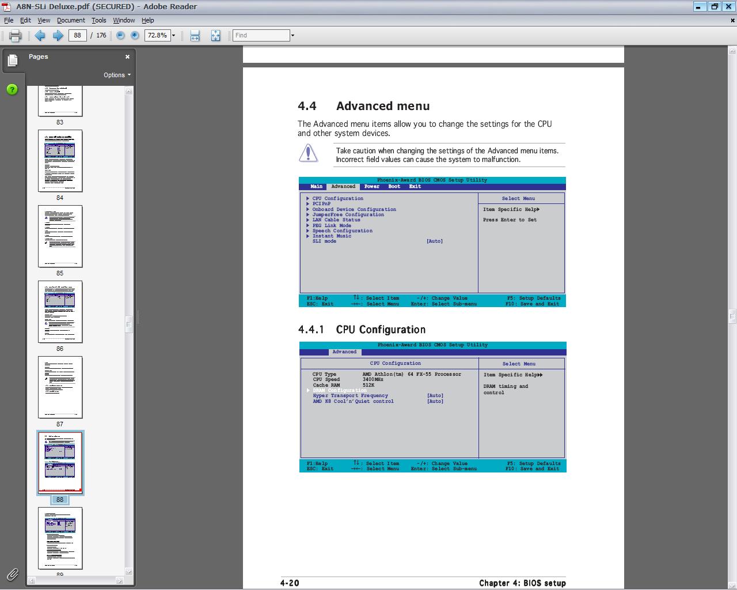
Task: Click document scrollbar up arrow
Action: [732, 51]
